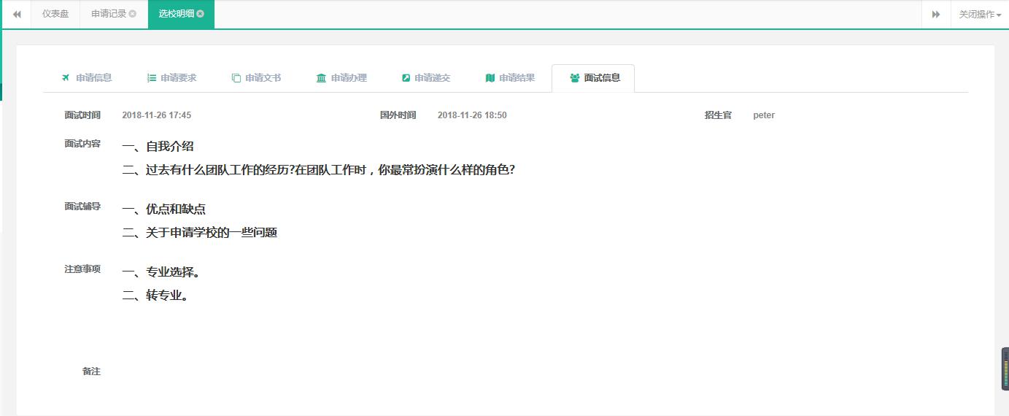Click the 招生官 label
This screenshot has width=1009, height=416.
(718, 115)
